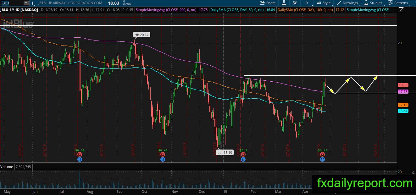The height and width of the screenshot is (195, 416).
Task: Open the symbol dropdown arrow next to JBLU
Action: pos(25,3)
